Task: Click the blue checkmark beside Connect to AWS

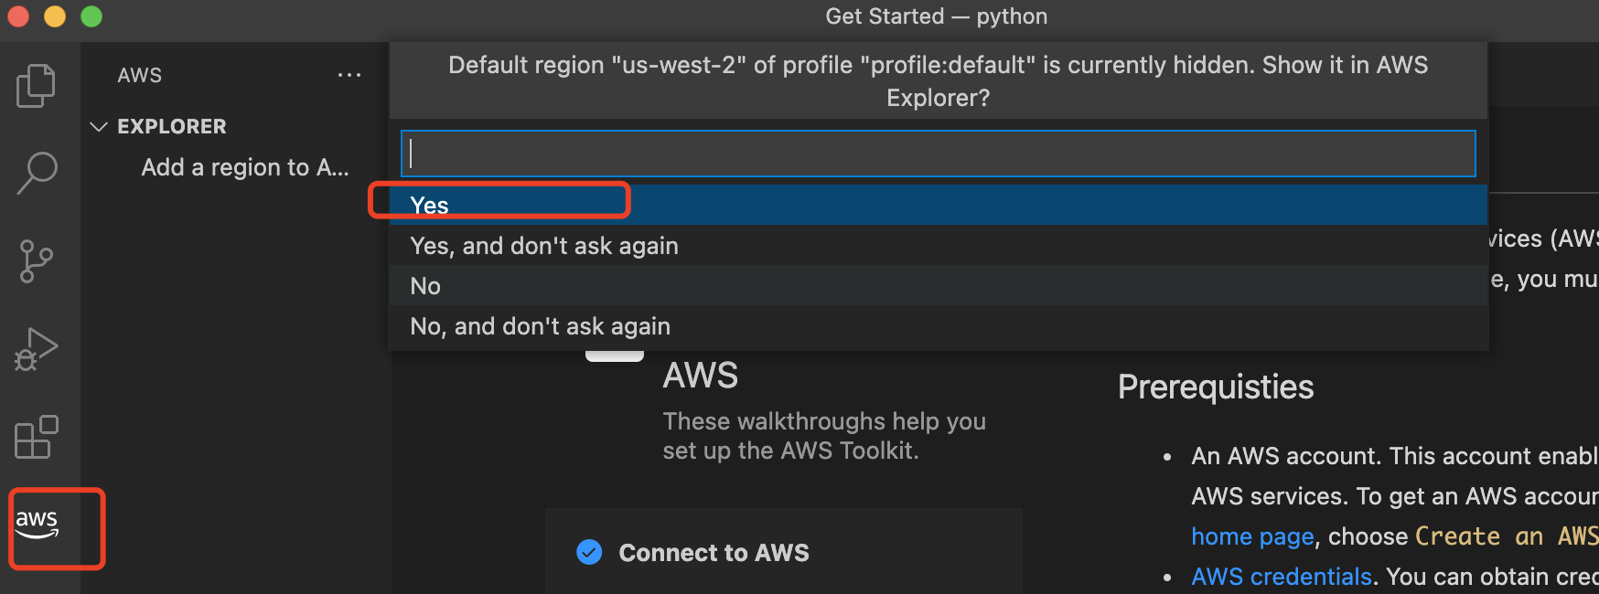Action: click(x=589, y=552)
